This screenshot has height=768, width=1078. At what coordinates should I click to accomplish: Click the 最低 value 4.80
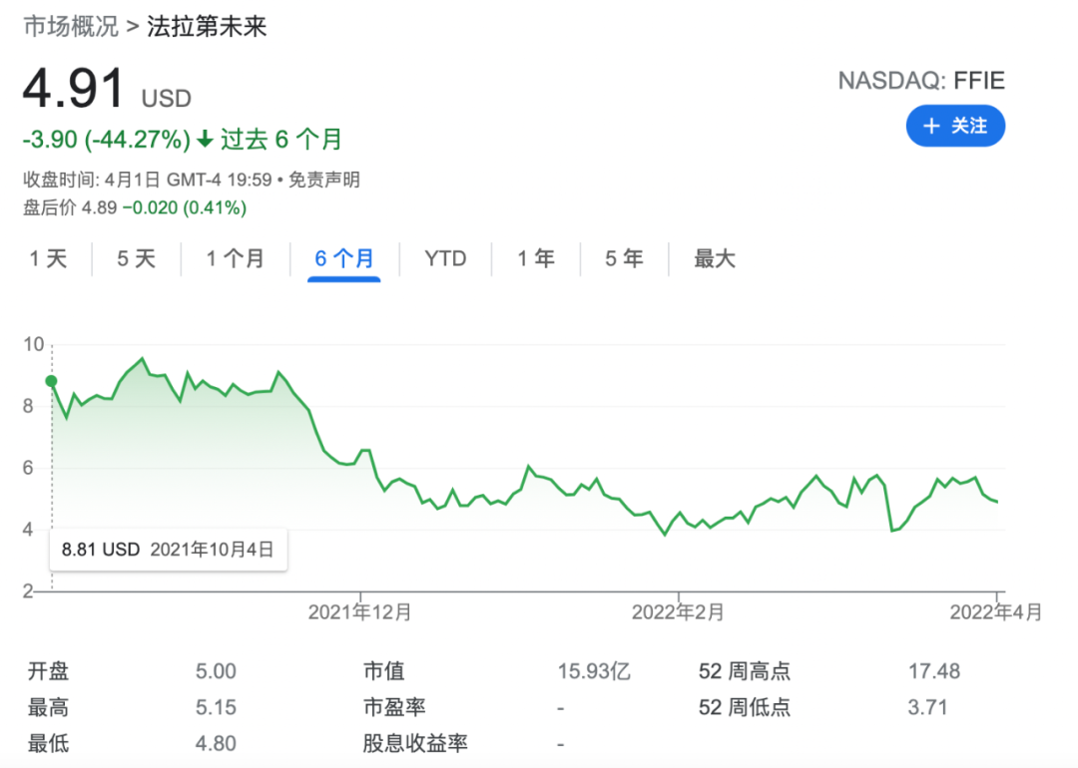(x=216, y=743)
